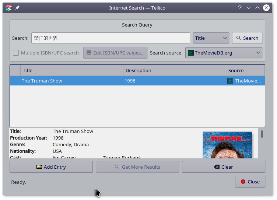This screenshot has height=200, width=277.
Task: Click the details pane scrollbar handle
Action: pyautogui.click(x=262, y=134)
